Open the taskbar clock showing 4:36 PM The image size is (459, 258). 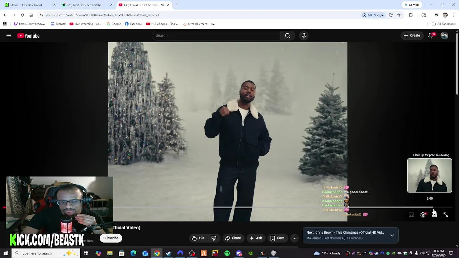(x=439, y=253)
